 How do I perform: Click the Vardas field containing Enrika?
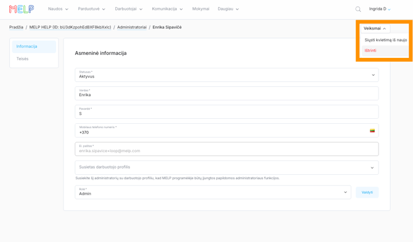(227, 94)
